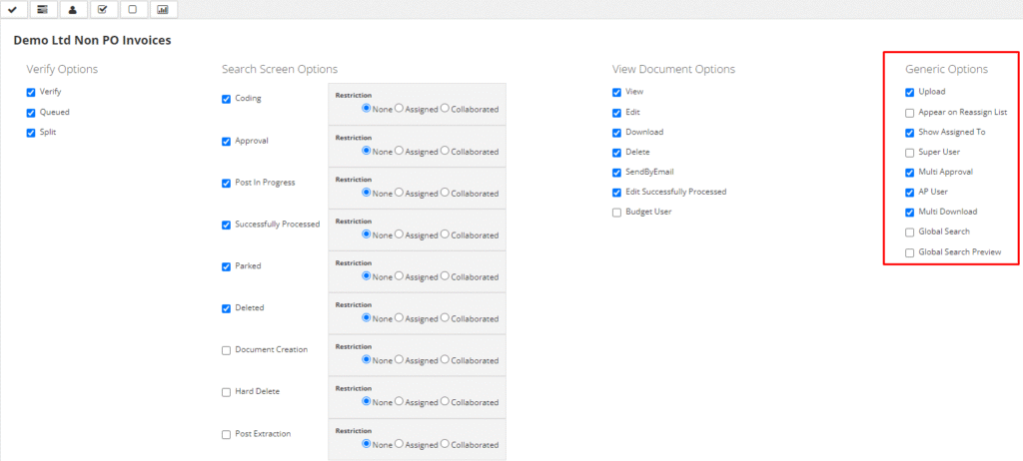Choose Assigned restriction for Parked
Image resolution: width=1023 pixels, height=461 pixels.
[x=400, y=276]
